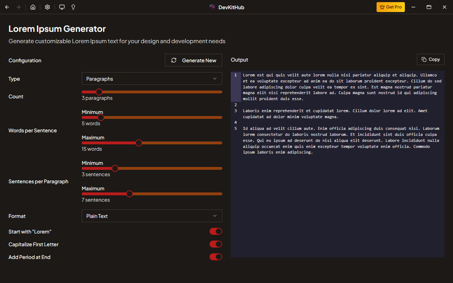The height and width of the screenshot is (283, 453).
Task: Turn off Capitalize First Letter
Action: 216,244
